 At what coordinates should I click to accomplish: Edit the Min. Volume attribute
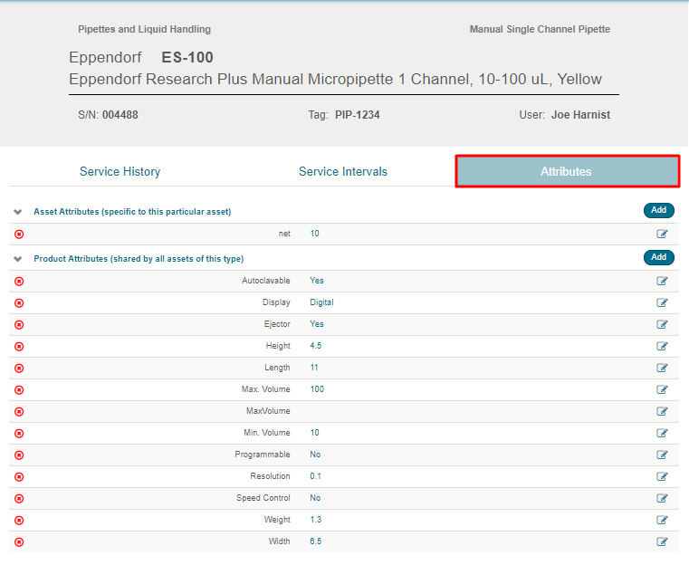tap(662, 433)
